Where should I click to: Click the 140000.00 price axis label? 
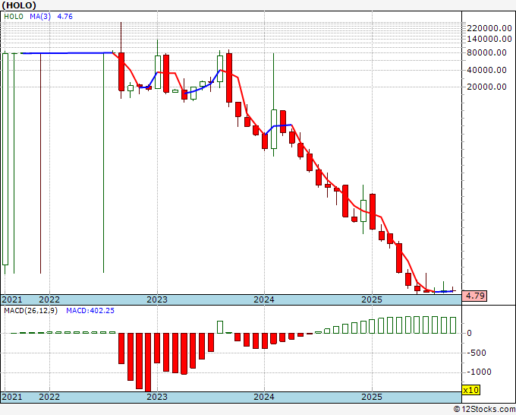pos(489,39)
